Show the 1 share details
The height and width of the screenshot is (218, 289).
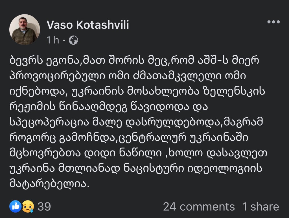pyautogui.click(x=260, y=207)
